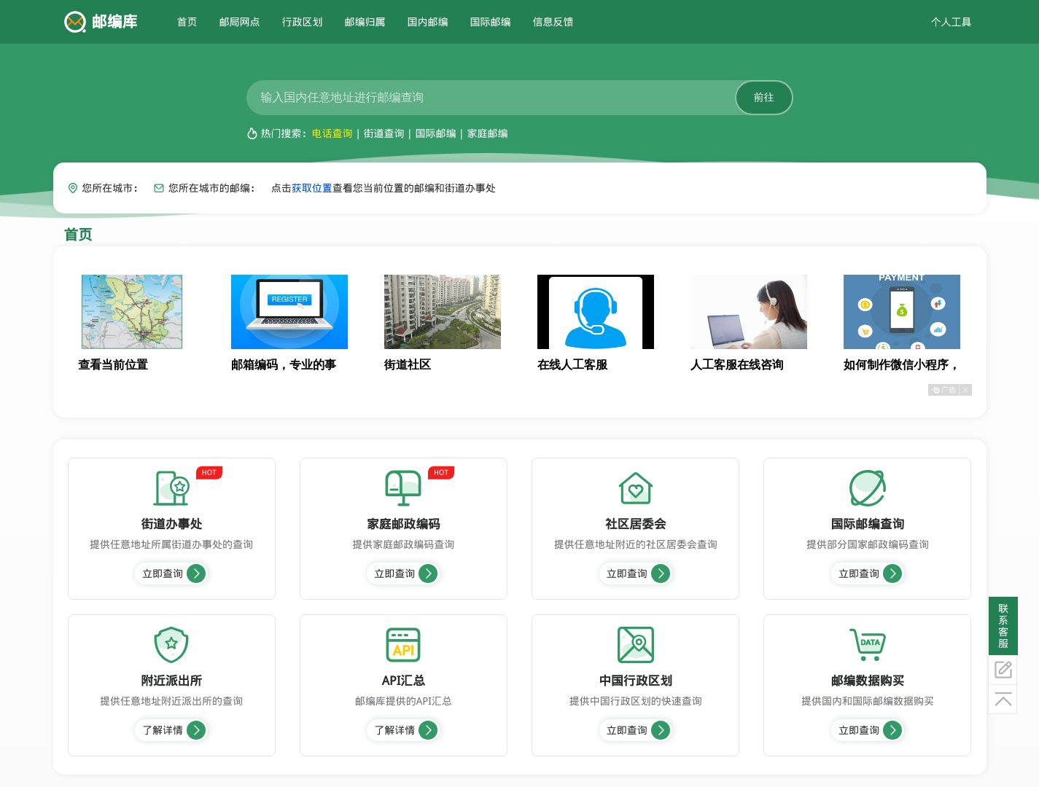Image resolution: width=1039 pixels, height=787 pixels.
Task: Open the 首页 nav menu item
Action: [187, 22]
